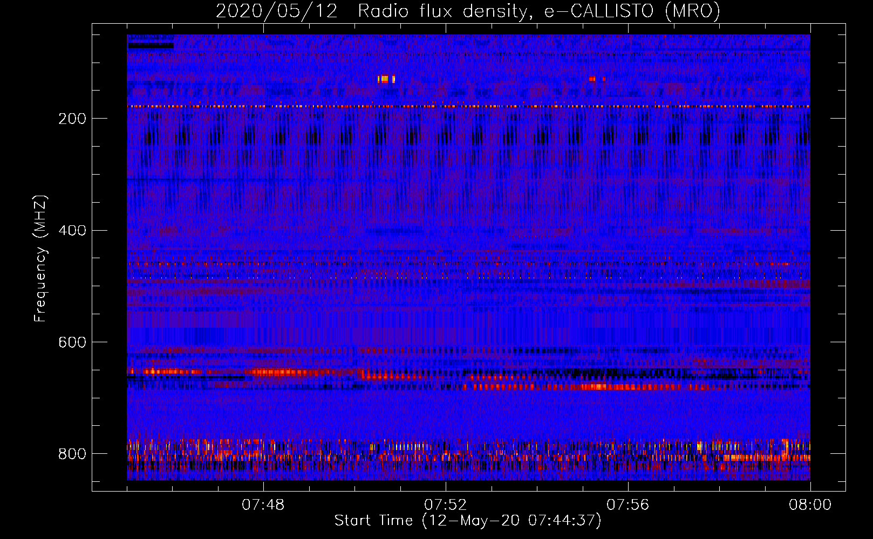Click the black bar at the spectrogram's top-left
873x539 pixels.
(x=151, y=46)
